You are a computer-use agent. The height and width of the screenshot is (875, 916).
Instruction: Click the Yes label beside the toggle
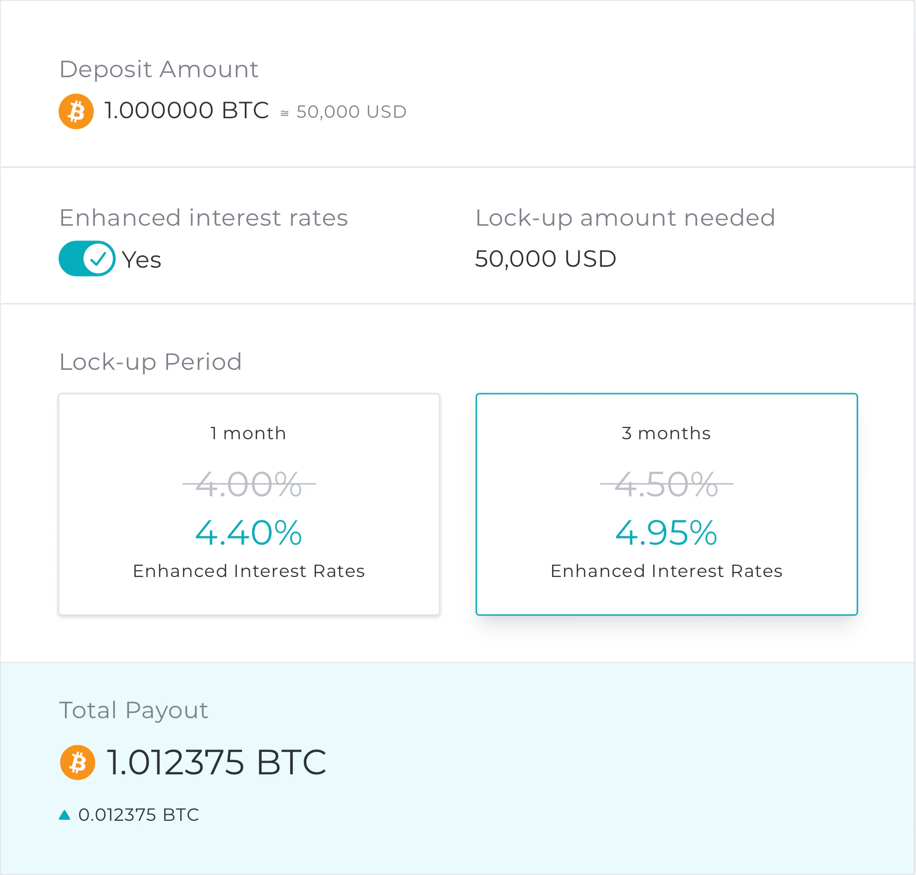coord(141,259)
